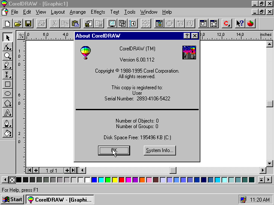Go to last page button
The height and width of the screenshot is (205, 274).
(74, 170)
